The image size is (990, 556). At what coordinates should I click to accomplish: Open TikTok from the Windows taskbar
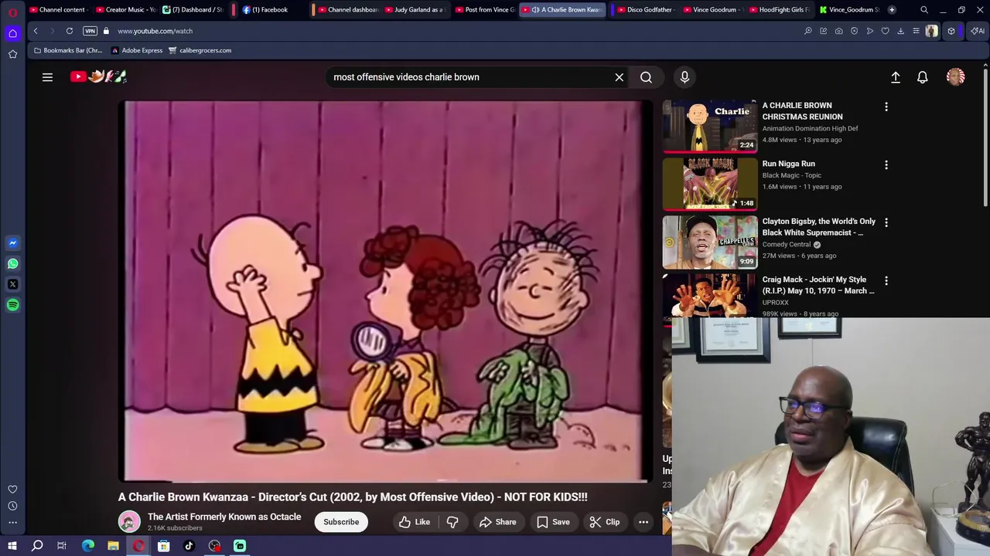point(189,546)
